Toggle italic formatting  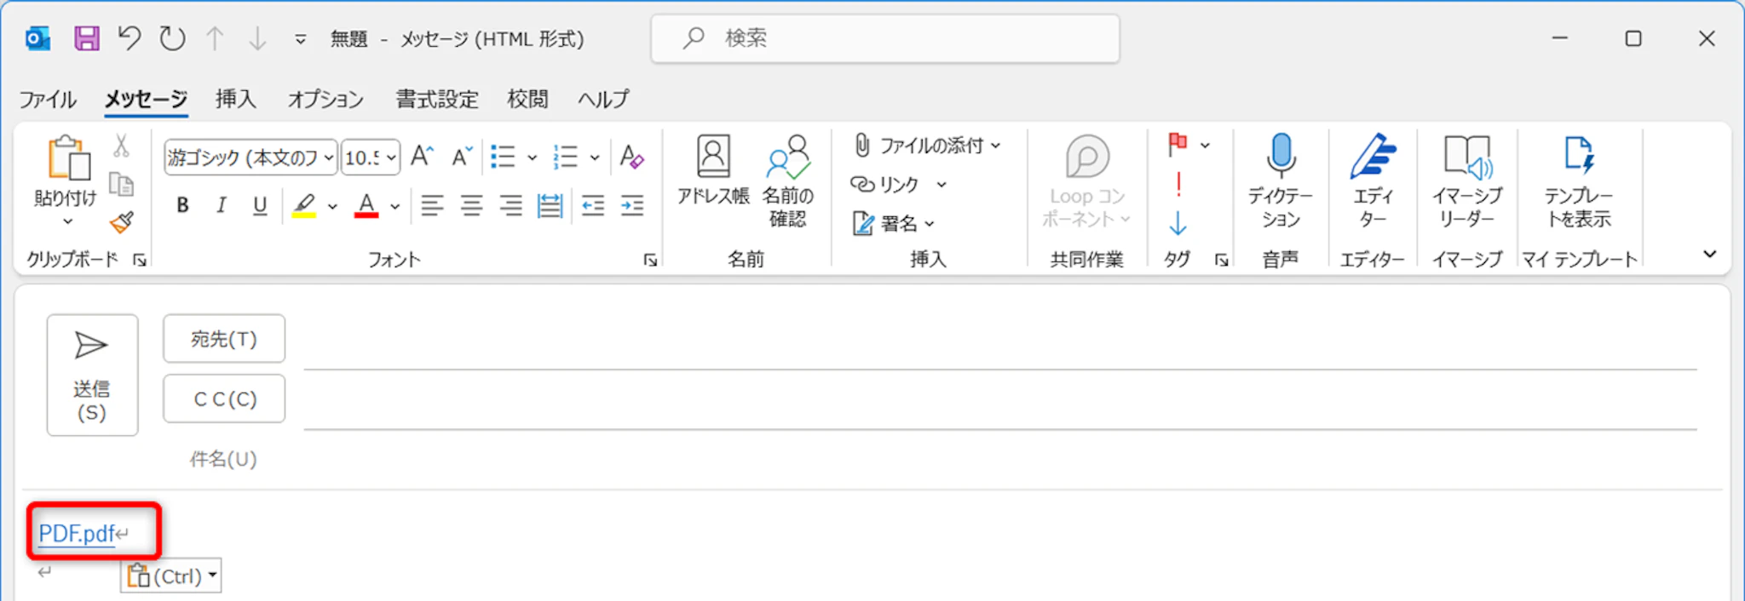tap(222, 205)
